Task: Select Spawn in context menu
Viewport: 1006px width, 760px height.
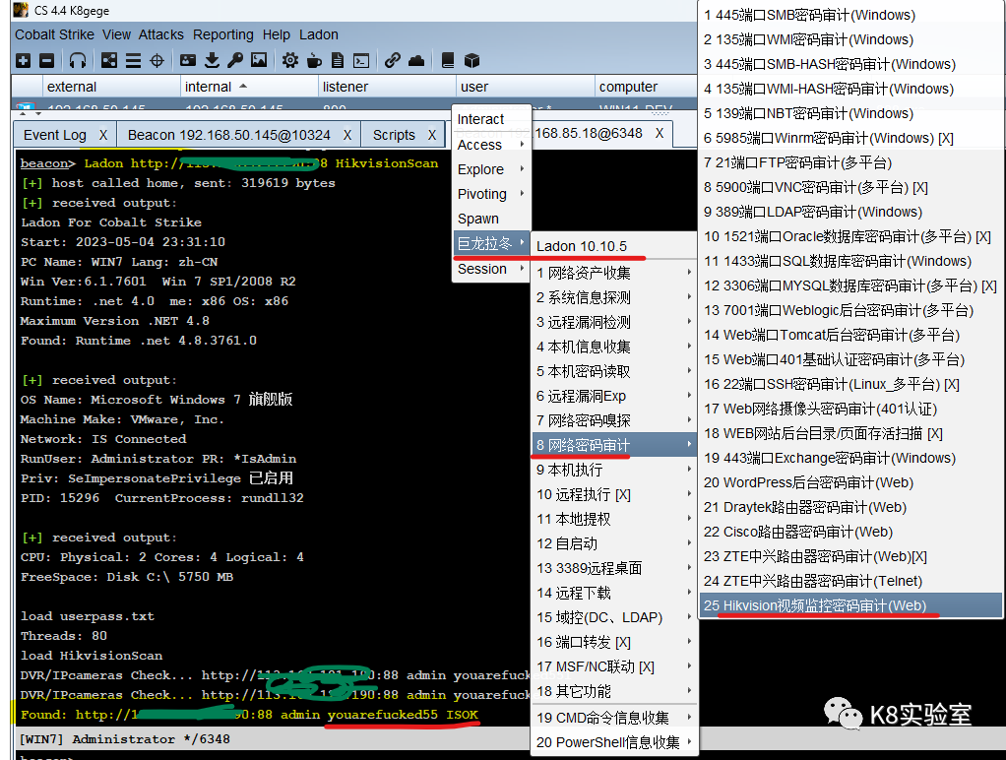Action: tap(491, 219)
